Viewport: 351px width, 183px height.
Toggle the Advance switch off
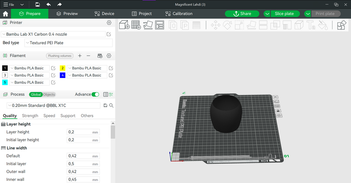coord(95,94)
